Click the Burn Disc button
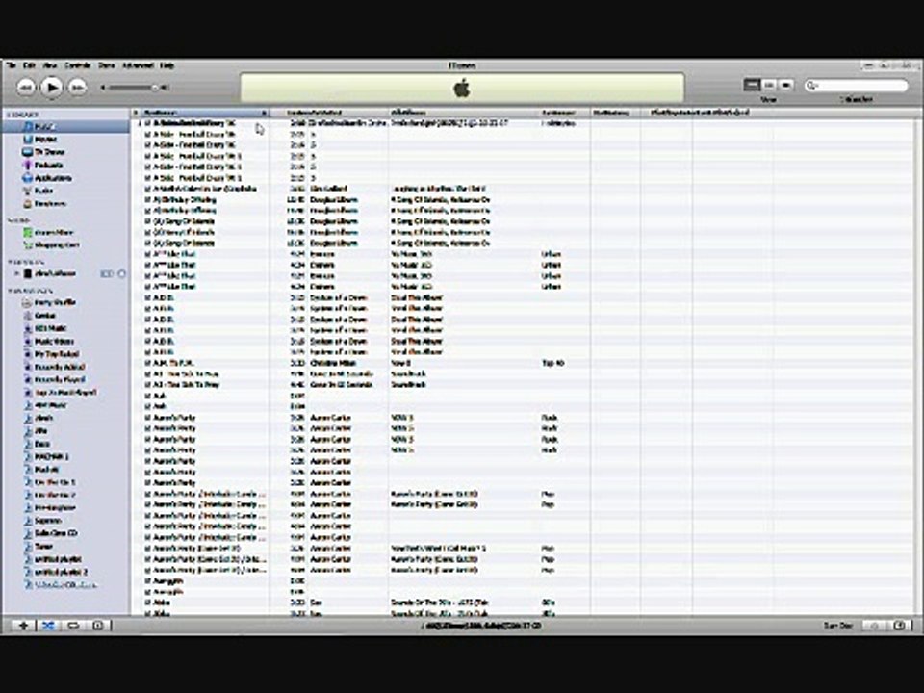 tap(838, 626)
